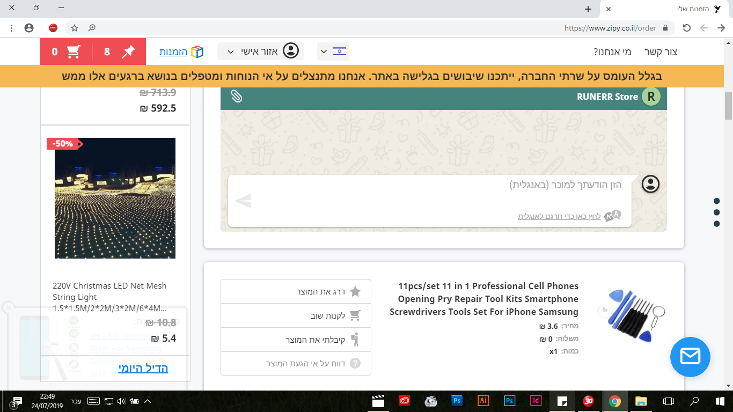The height and width of the screenshot is (412, 733).
Task: Launch Adobe Illustrator from the taskbar
Action: tap(483, 401)
